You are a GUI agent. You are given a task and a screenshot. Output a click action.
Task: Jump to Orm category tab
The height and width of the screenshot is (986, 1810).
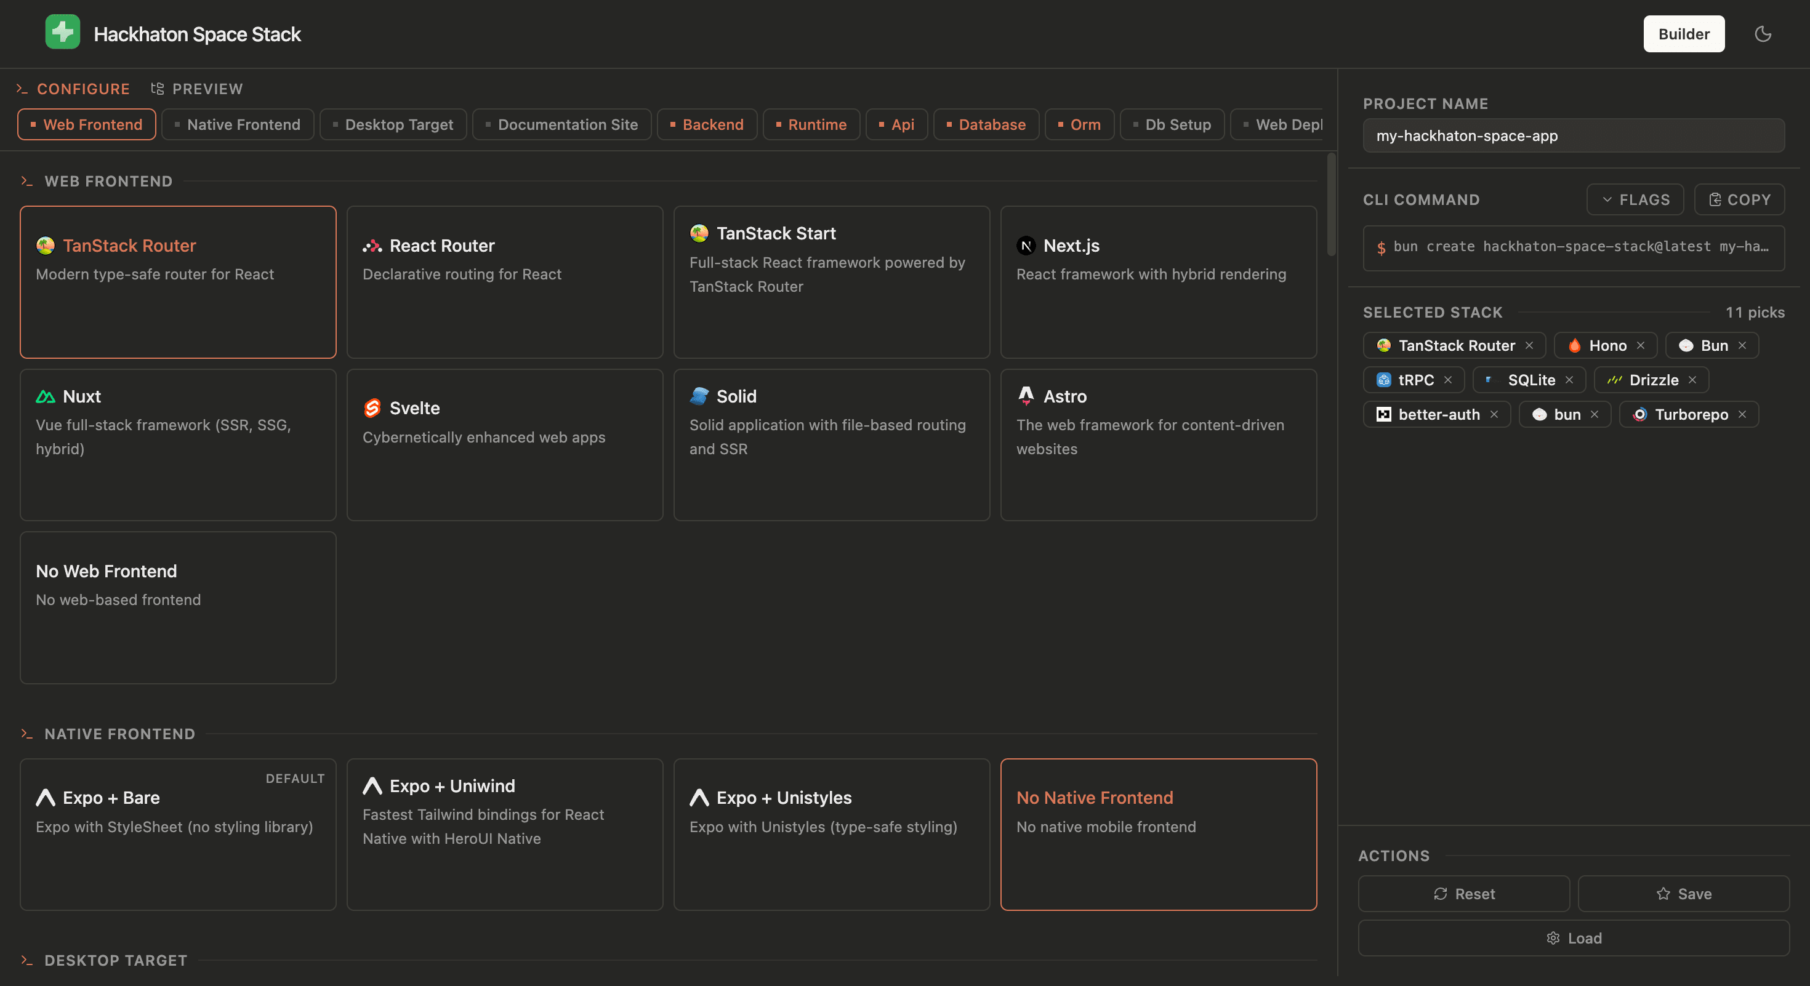click(x=1079, y=124)
